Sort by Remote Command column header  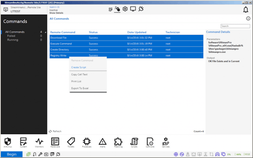(x=62, y=32)
